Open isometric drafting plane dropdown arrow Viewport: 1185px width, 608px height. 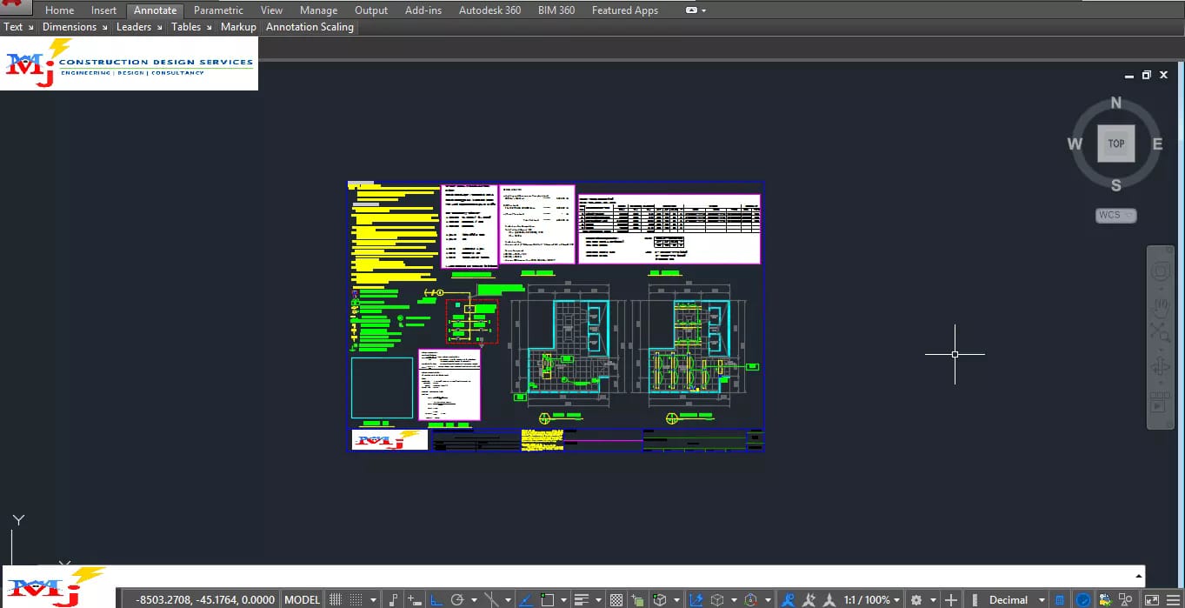click(x=509, y=599)
